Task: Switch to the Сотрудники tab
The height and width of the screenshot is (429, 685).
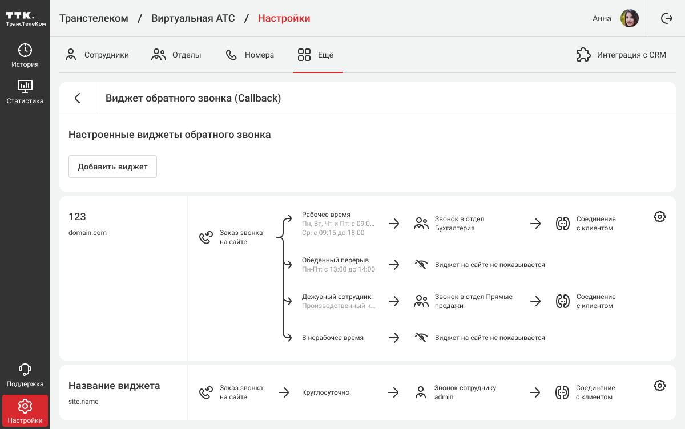Action: click(x=96, y=55)
